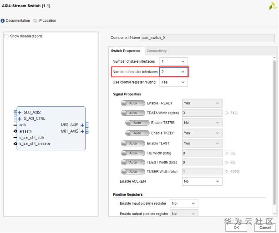Open the Number of master interfaces dropdown

pos(173,72)
